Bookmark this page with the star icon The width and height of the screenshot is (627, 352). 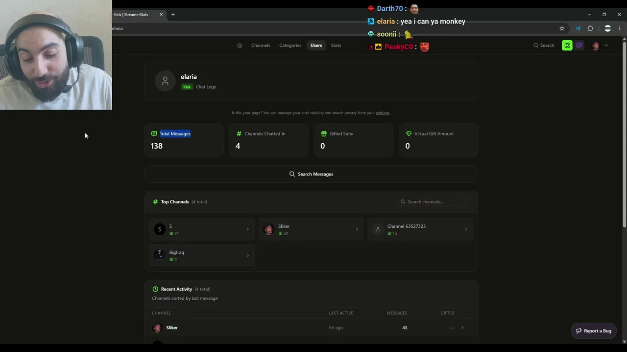[562, 28]
